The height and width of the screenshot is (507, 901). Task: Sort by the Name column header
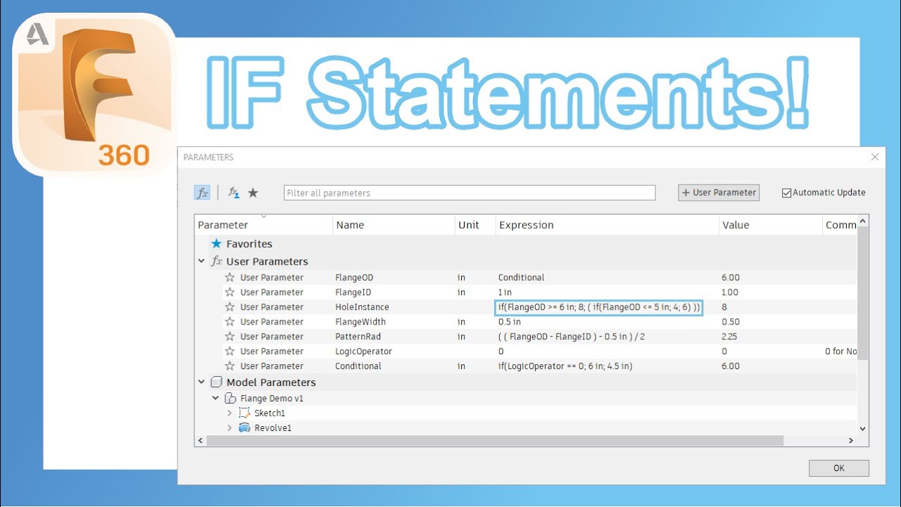point(393,225)
